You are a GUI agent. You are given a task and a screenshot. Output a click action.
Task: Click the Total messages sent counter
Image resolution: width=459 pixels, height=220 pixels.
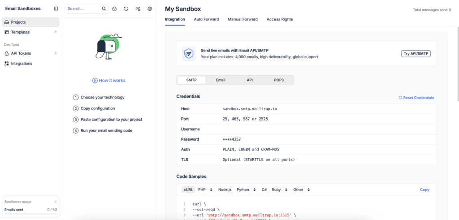coord(432,10)
